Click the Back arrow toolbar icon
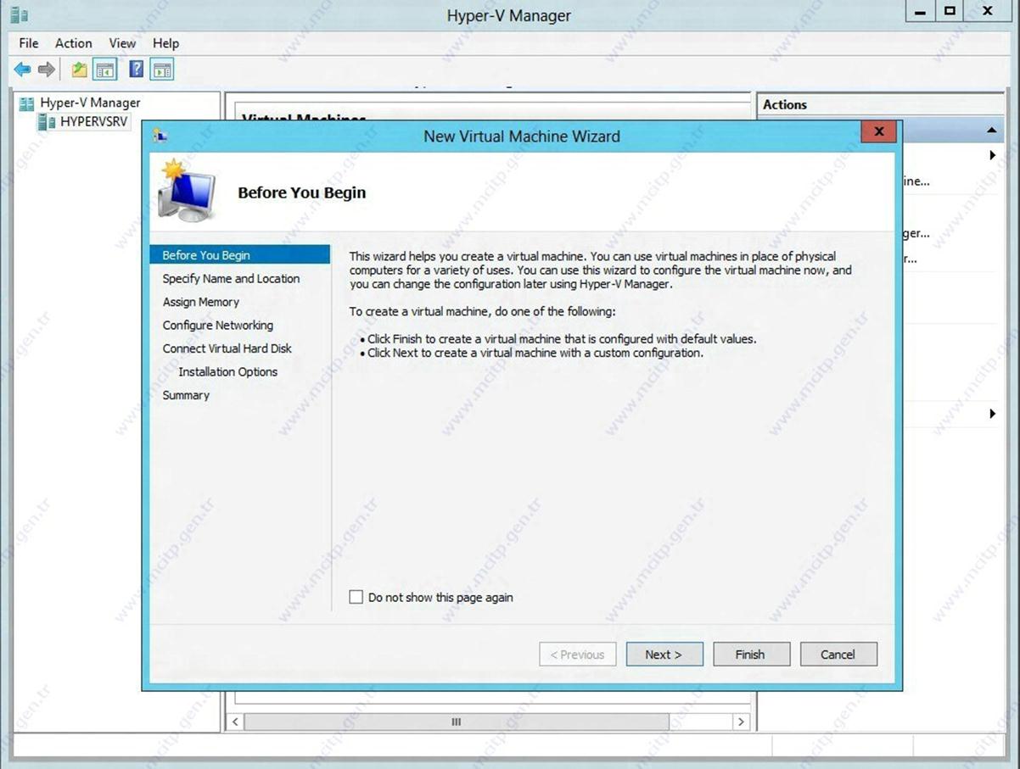Viewport: 1020px width, 769px height. [x=23, y=70]
